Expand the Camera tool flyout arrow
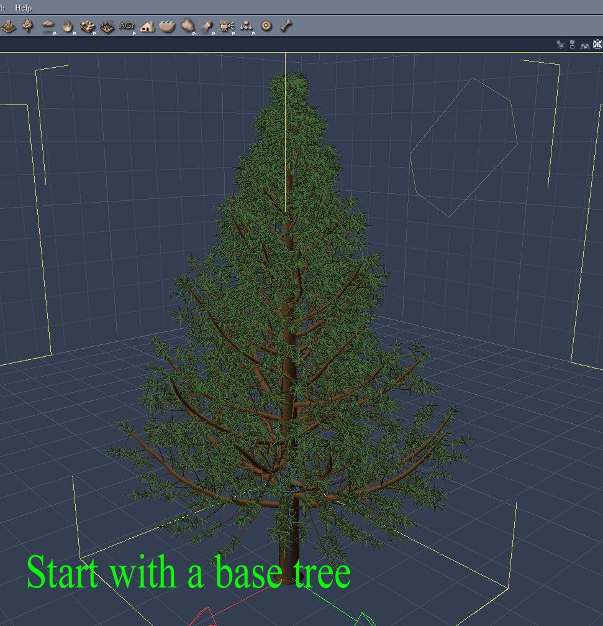Image resolution: width=603 pixels, height=626 pixels. click(x=233, y=34)
